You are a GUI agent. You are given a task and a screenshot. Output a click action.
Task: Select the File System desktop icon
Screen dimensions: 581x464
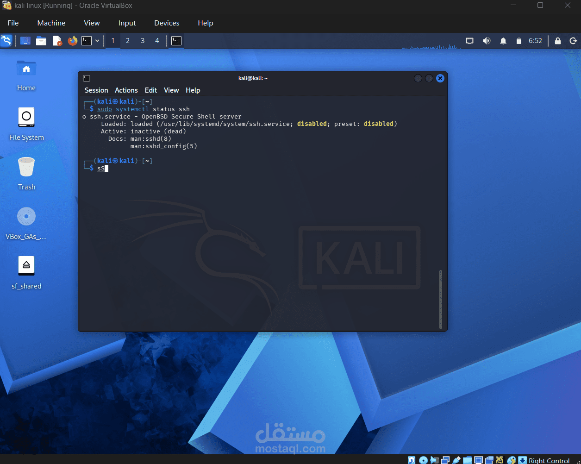(x=26, y=124)
